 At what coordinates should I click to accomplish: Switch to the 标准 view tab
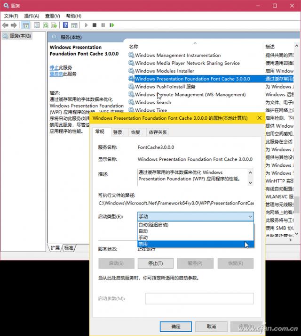[x=69, y=248]
